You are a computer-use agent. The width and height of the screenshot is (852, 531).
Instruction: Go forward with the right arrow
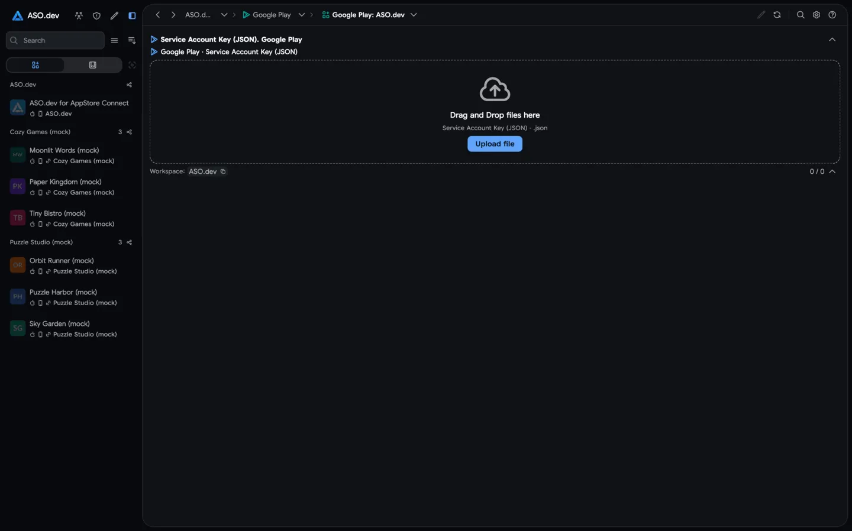pyautogui.click(x=173, y=15)
